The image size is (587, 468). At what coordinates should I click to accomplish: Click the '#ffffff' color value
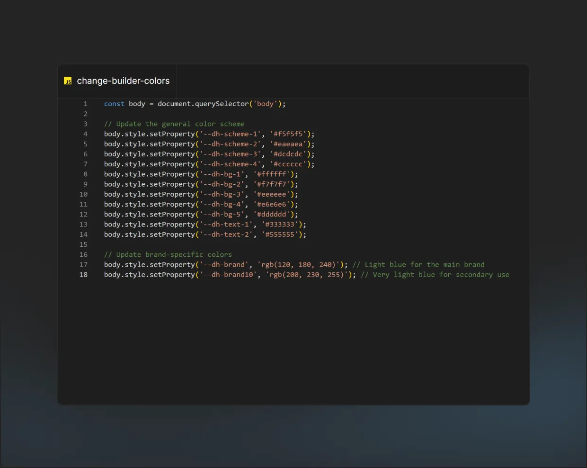pyautogui.click(x=272, y=174)
